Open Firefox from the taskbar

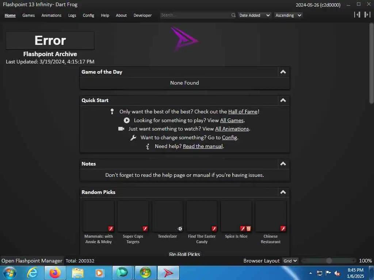pyautogui.click(x=55, y=273)
